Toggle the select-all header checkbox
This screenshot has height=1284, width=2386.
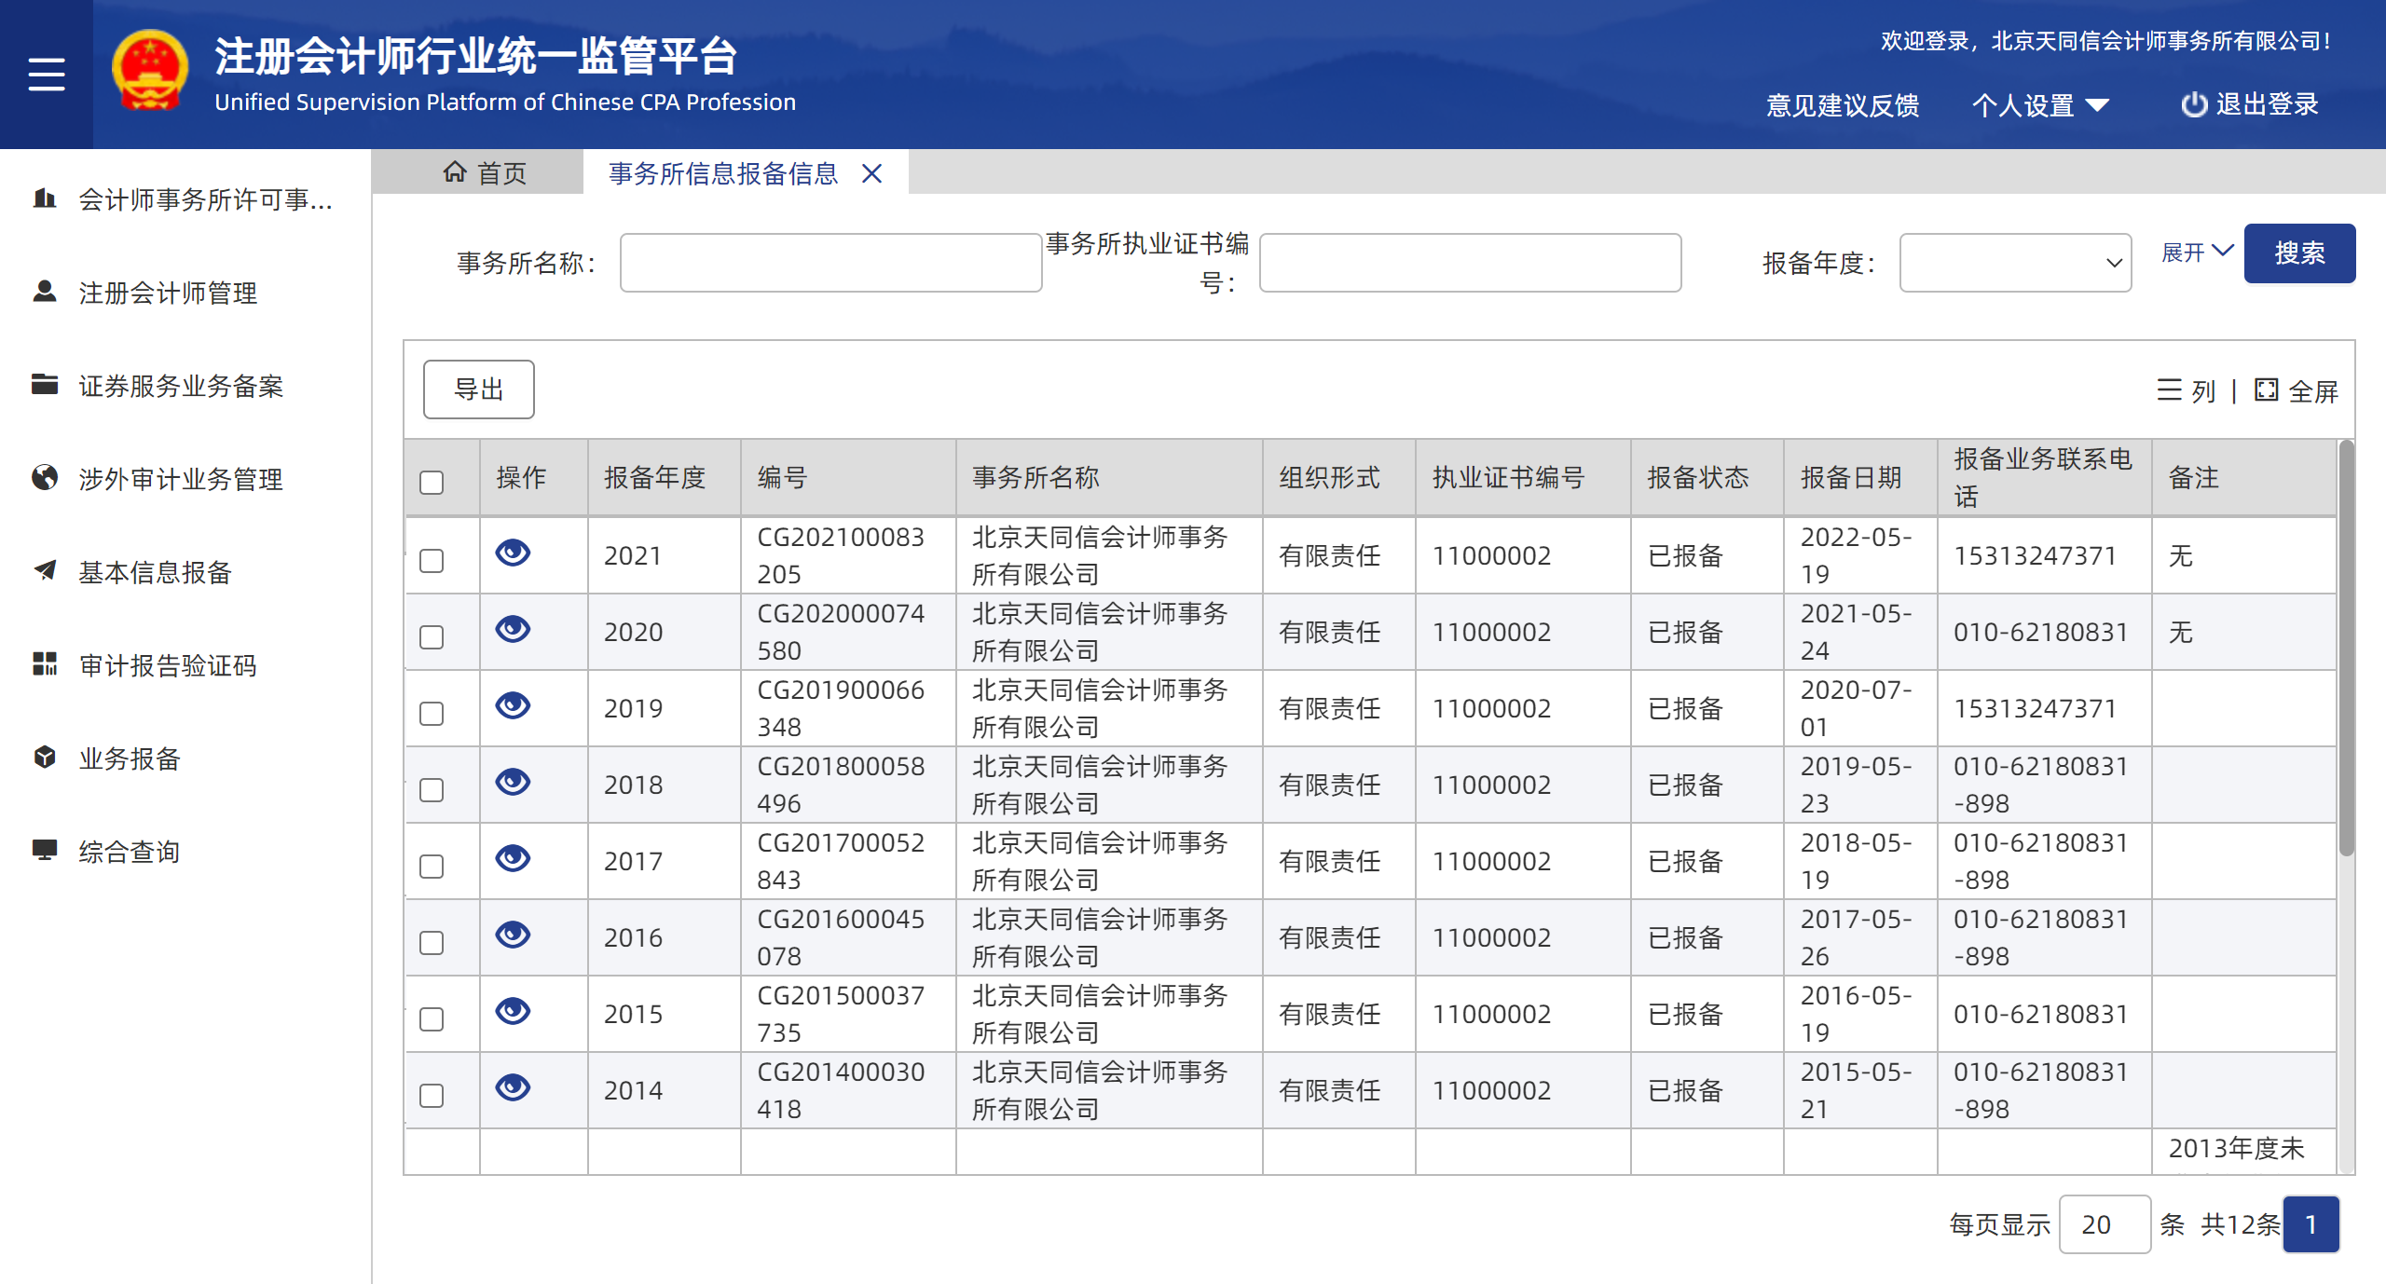point(432,482)
